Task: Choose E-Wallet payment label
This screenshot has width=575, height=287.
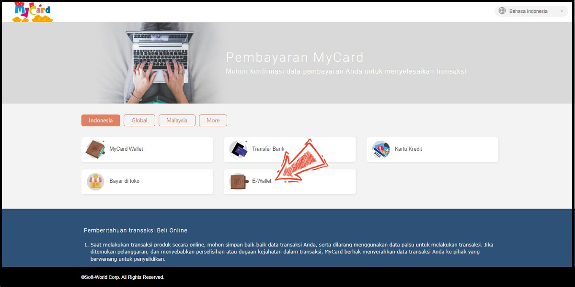Action: click(x=262, y=181)
